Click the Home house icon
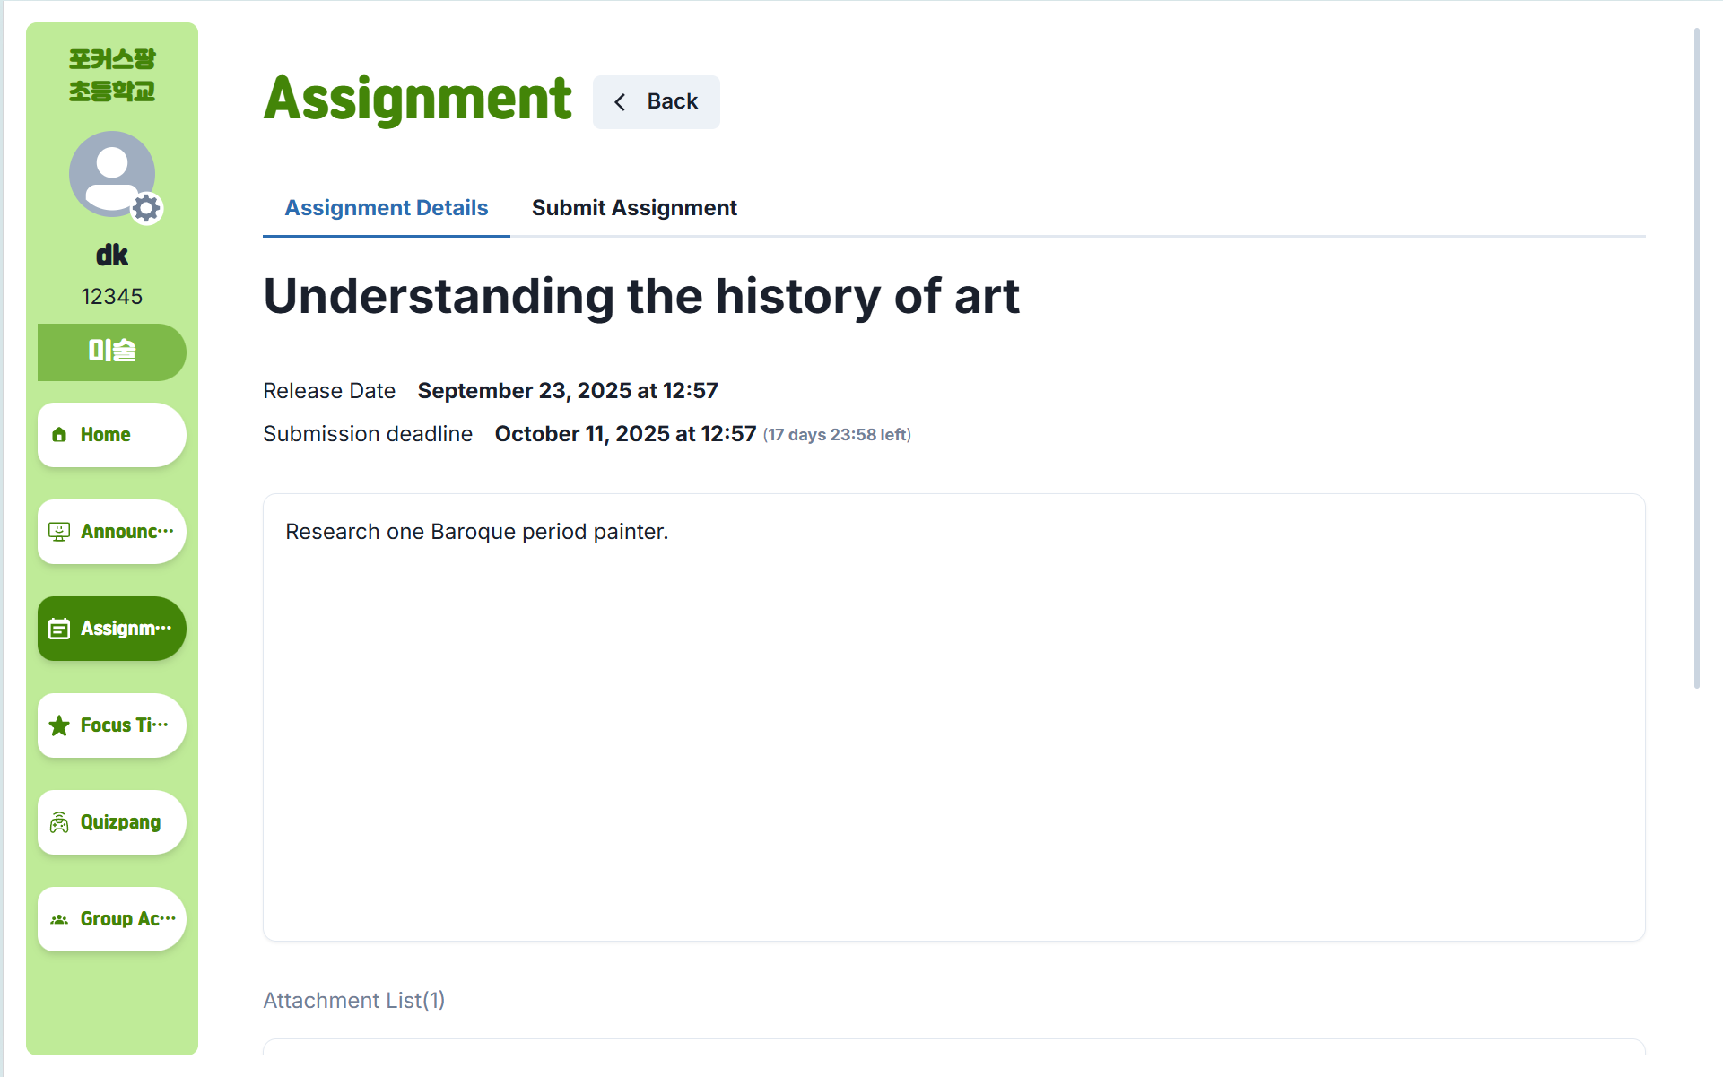Image resolution: width=1723 pixels, height=1077 pixels. coord(59,435)
